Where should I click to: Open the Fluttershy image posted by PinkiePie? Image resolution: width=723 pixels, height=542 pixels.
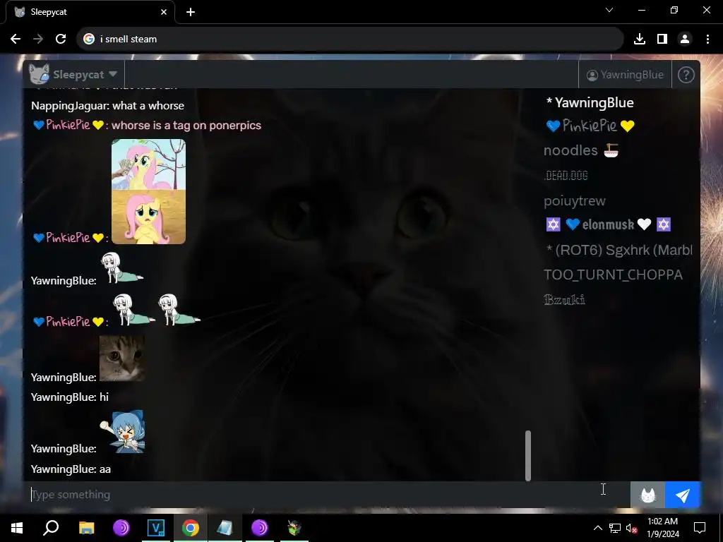[x=148, y=191]
